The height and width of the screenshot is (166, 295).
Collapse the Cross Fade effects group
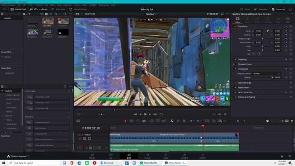pyautogui.click(x=69, y=91)
